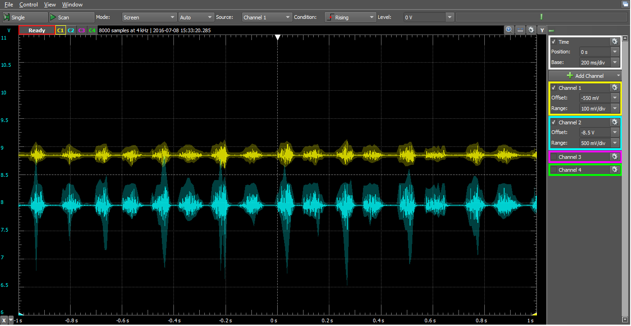Select the C2 channel indicator
This screenshot has width=631, height=326.
click(x=71, y=30)
